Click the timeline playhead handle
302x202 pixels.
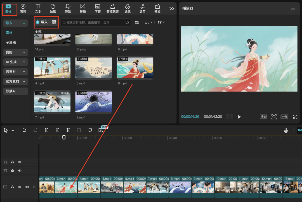pyautogui.click(x=64, y=137)
